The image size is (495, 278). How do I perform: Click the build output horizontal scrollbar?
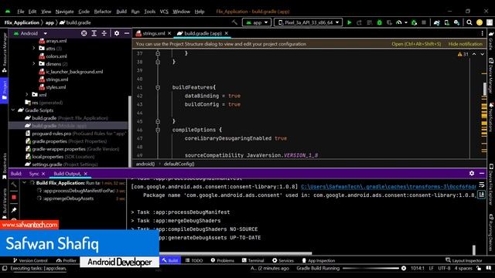(235, 253)
